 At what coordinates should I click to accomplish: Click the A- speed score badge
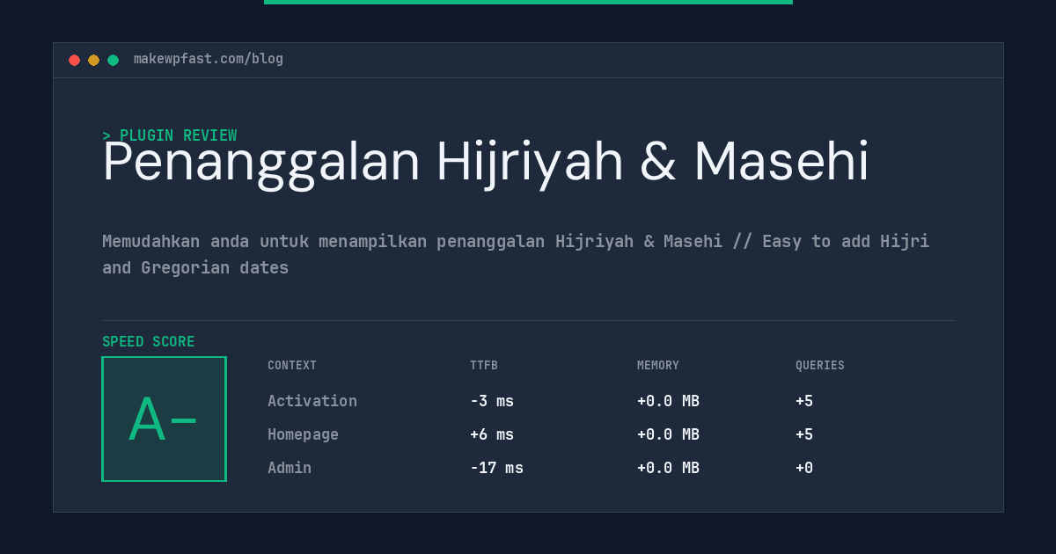(164, 419)
